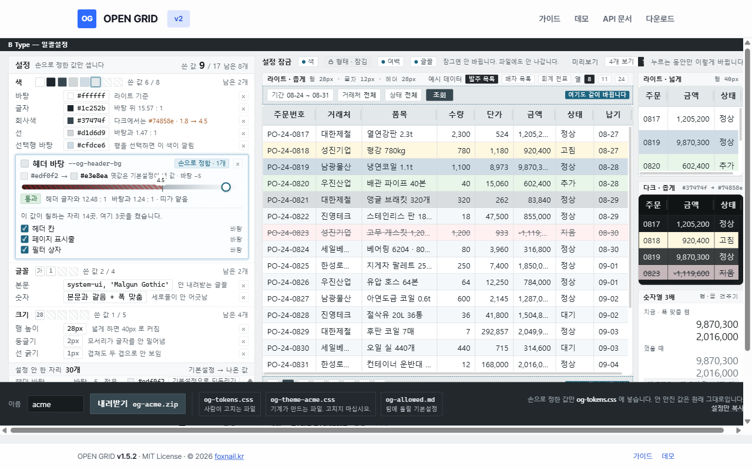
Task: Open the 기간 08-24 ~ 08-31 filter
Action: 300,95
